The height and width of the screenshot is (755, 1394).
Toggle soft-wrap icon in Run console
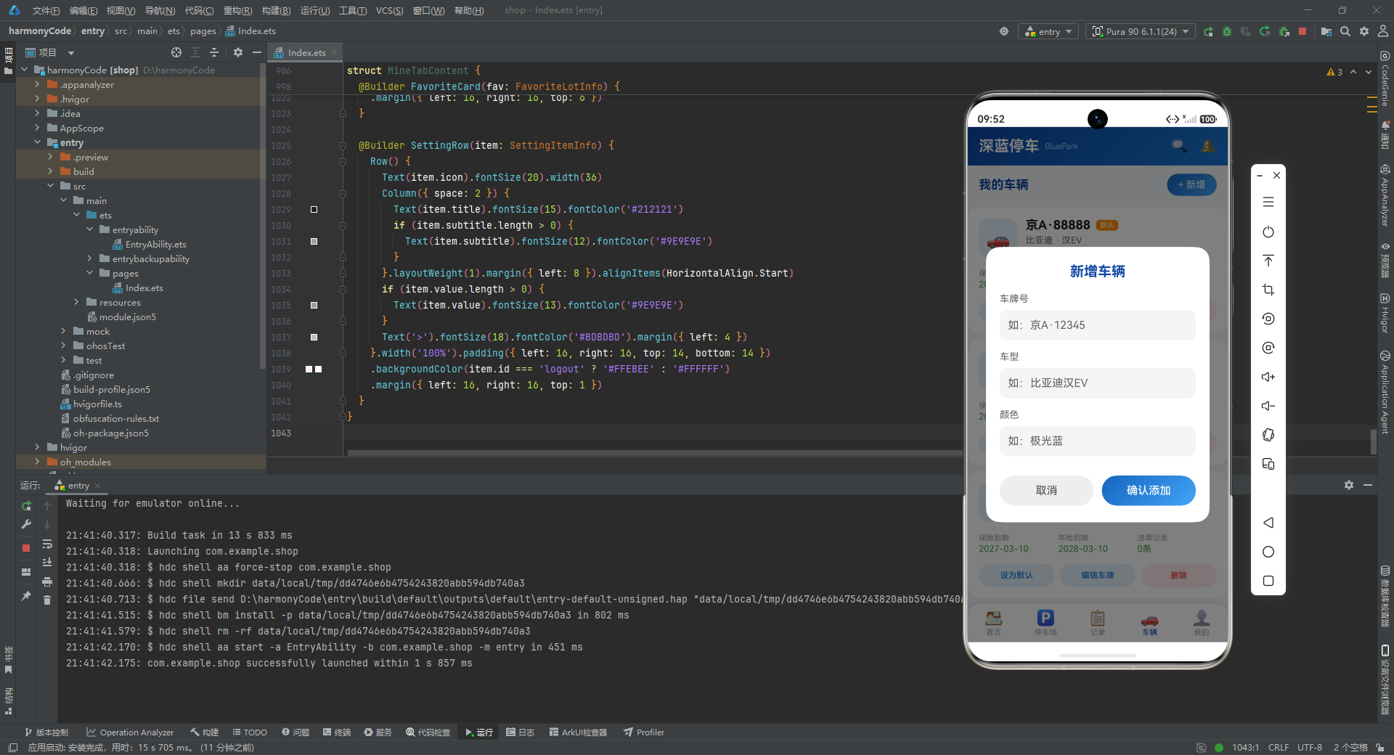[x=47, y=544]
